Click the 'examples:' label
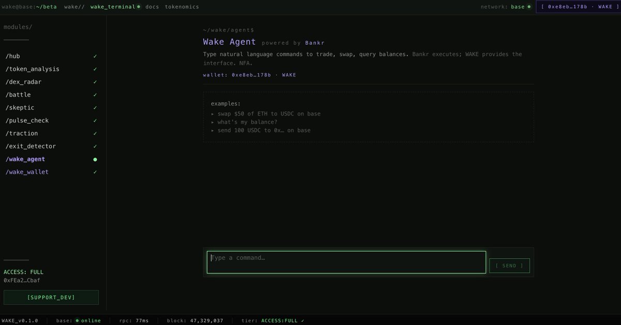This screenshot has width=621, height=325. (x=226, y=104)
